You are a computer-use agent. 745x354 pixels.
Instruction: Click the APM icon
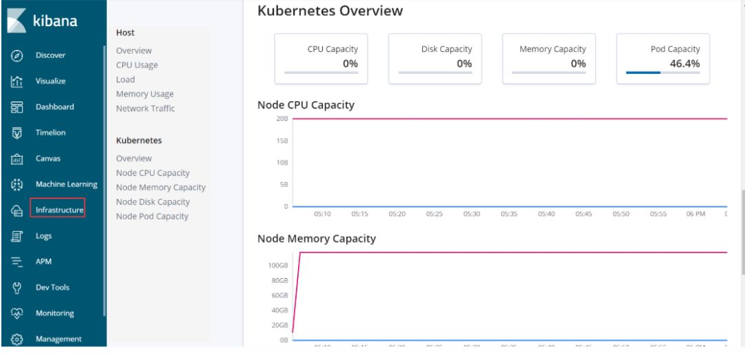point(17,262)
